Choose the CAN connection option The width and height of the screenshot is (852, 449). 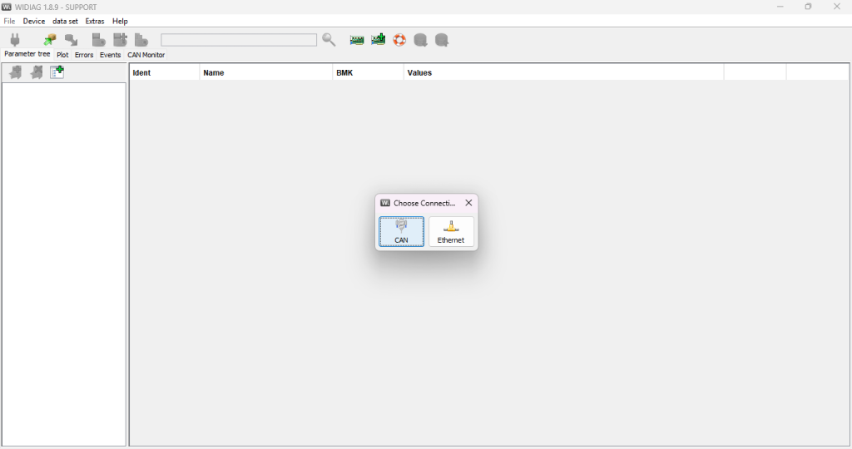point(402,232)
